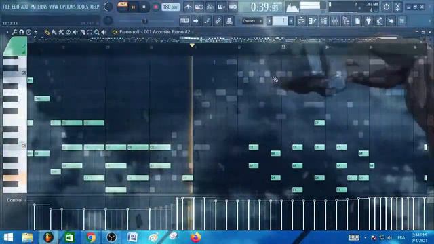Open the Browser panel icon

(x=346, y=21)
